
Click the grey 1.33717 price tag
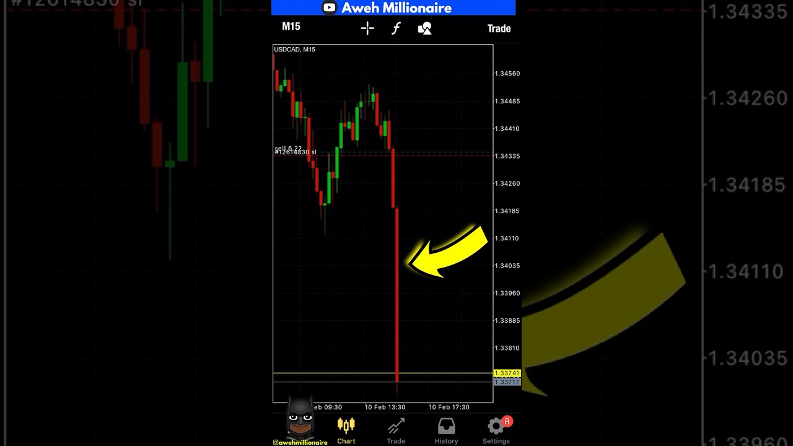click(507, 382)
